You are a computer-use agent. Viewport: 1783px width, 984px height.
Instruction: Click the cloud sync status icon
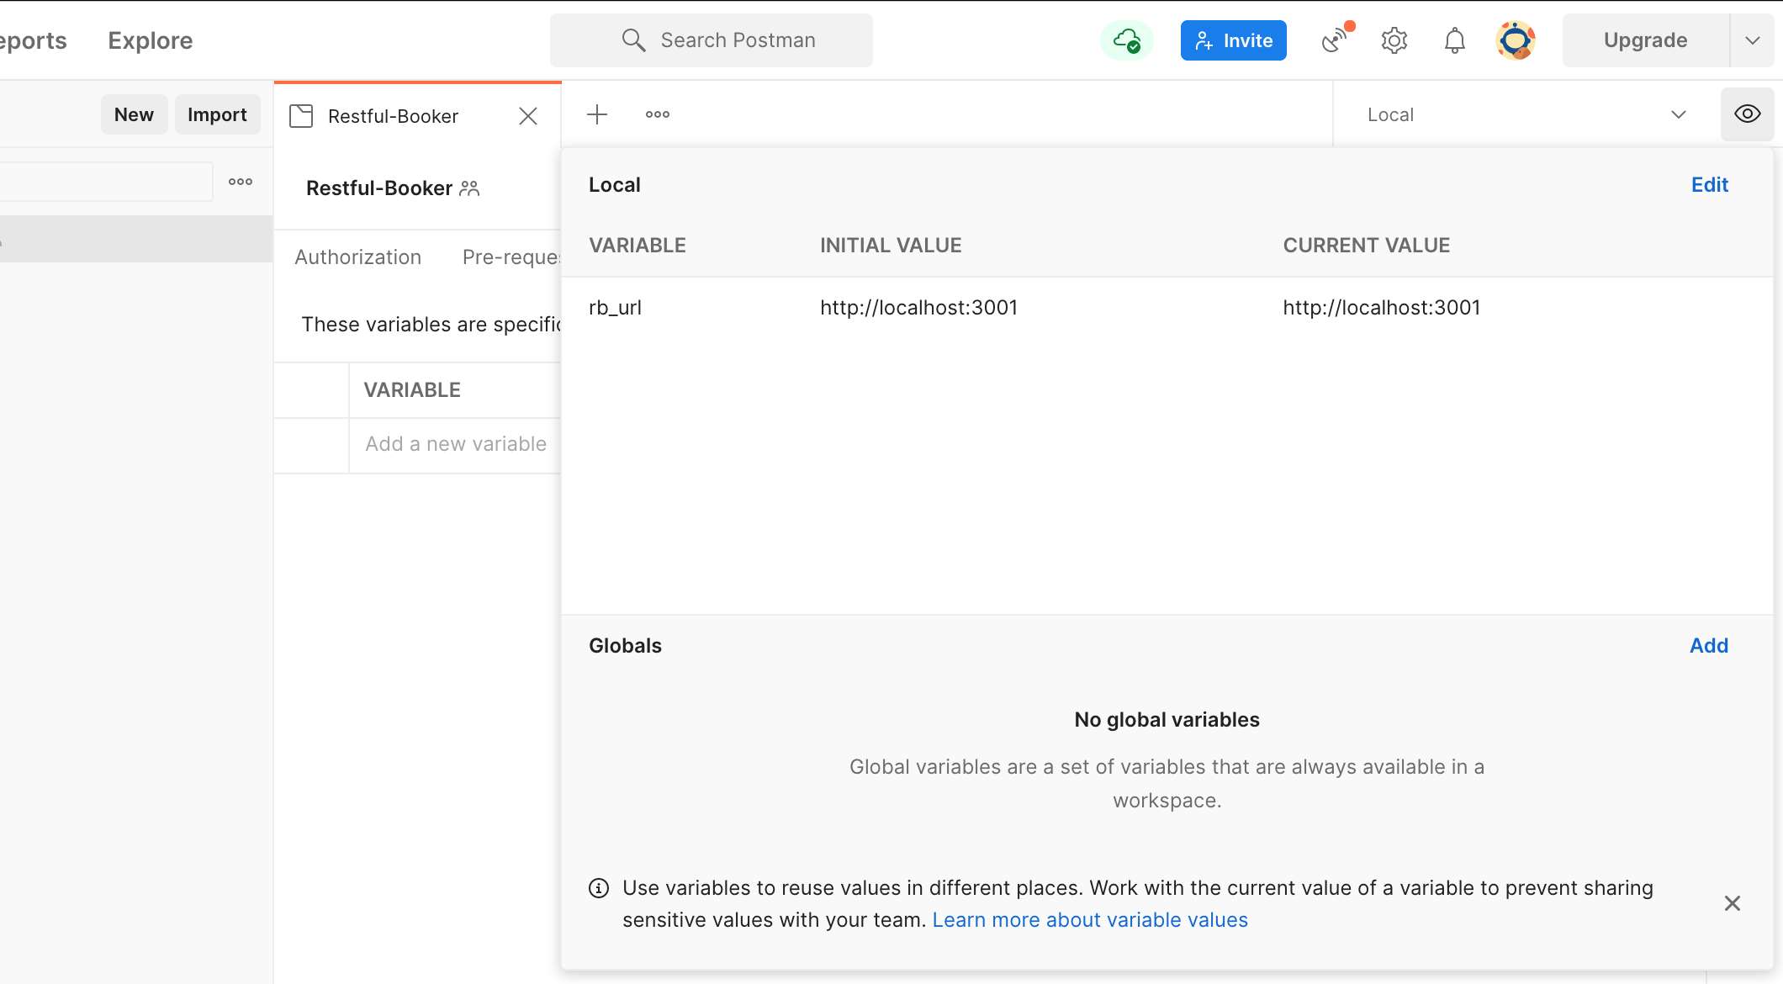1126,40
